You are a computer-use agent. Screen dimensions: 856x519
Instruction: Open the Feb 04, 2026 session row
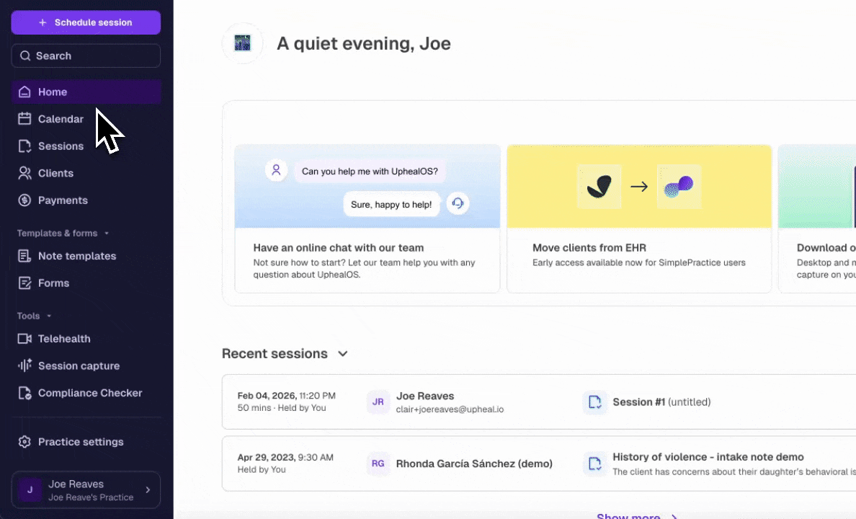coord(539,402)
